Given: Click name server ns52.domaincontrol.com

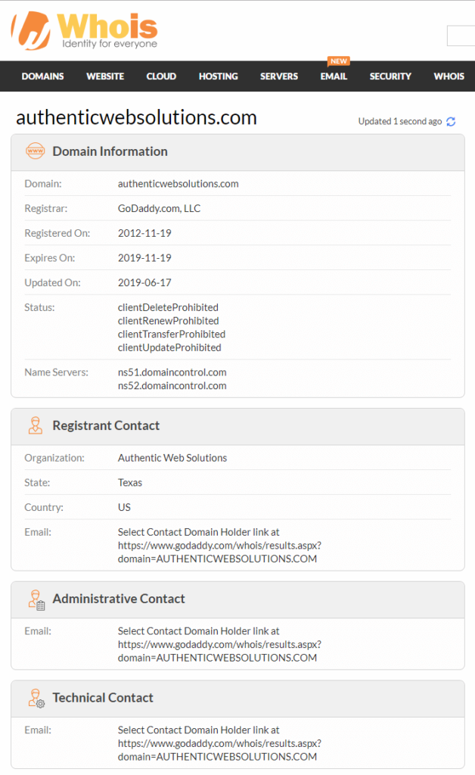Looking at the screenshot, I should pyautogui.click(x=172, y=385).
